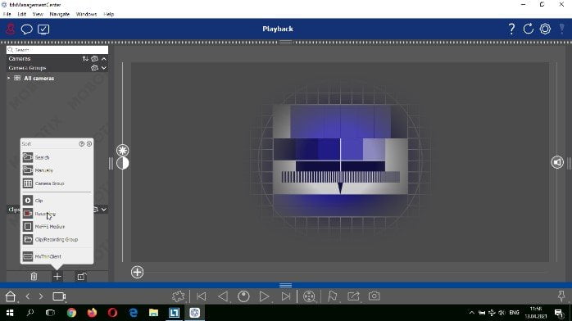Screen dimensions: 572x321
Task: Open the camera view selector icon
Action: click(59, 296)
